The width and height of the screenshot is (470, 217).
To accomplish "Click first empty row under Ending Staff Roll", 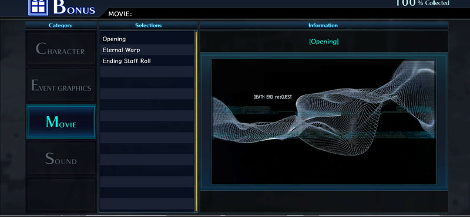I will tap(146, 72).
